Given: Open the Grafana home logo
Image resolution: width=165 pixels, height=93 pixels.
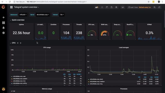Looking at the screenshot, I should 3,7.
